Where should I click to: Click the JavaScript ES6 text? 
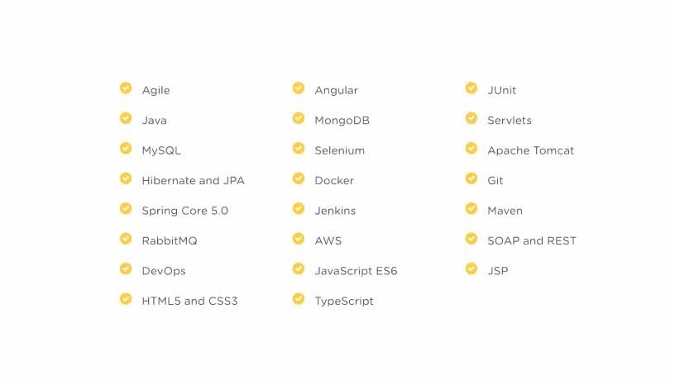coord(356,271)
